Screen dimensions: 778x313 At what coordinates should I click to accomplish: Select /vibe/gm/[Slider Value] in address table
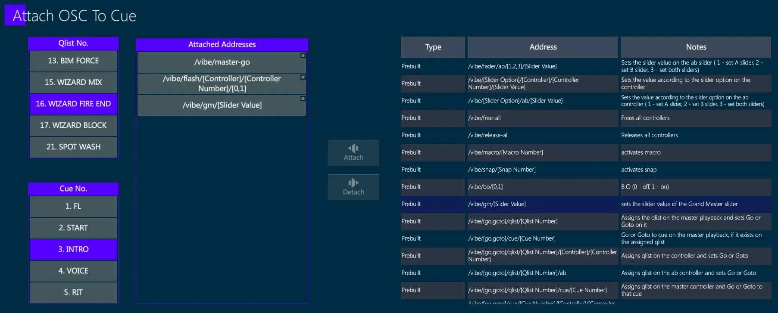point(543,204)
